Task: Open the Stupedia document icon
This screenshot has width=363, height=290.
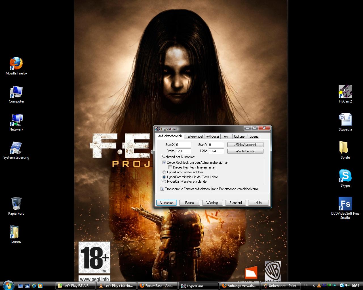Action: (x=345, y=120)
